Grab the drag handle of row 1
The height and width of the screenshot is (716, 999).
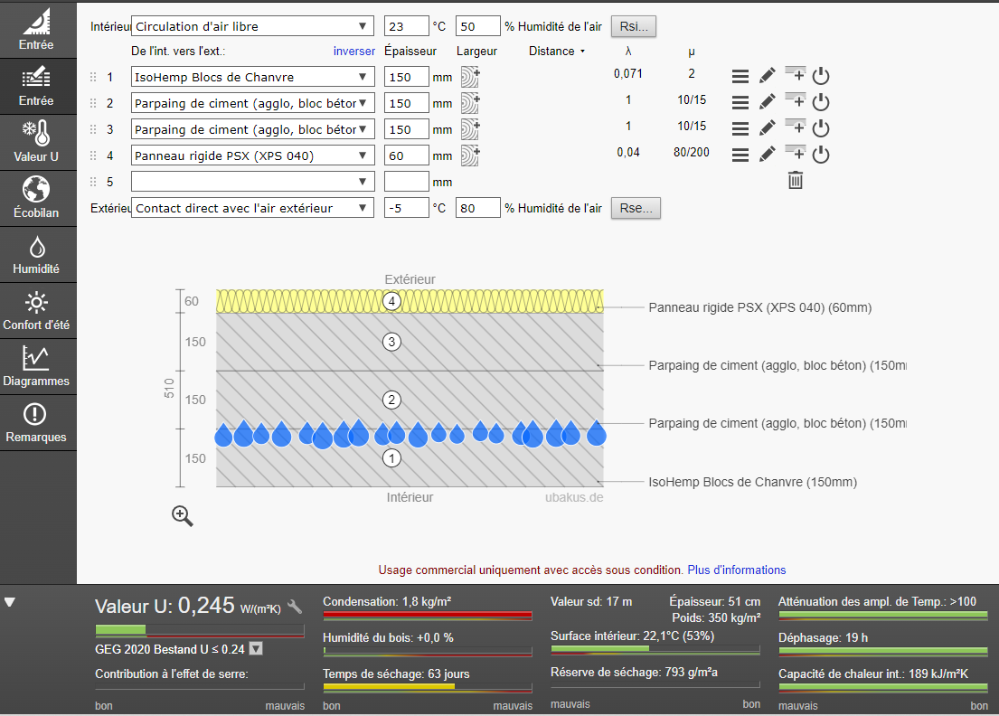click(93, 77)
